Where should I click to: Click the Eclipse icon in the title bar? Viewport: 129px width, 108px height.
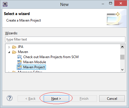click(x=5, y=4)
